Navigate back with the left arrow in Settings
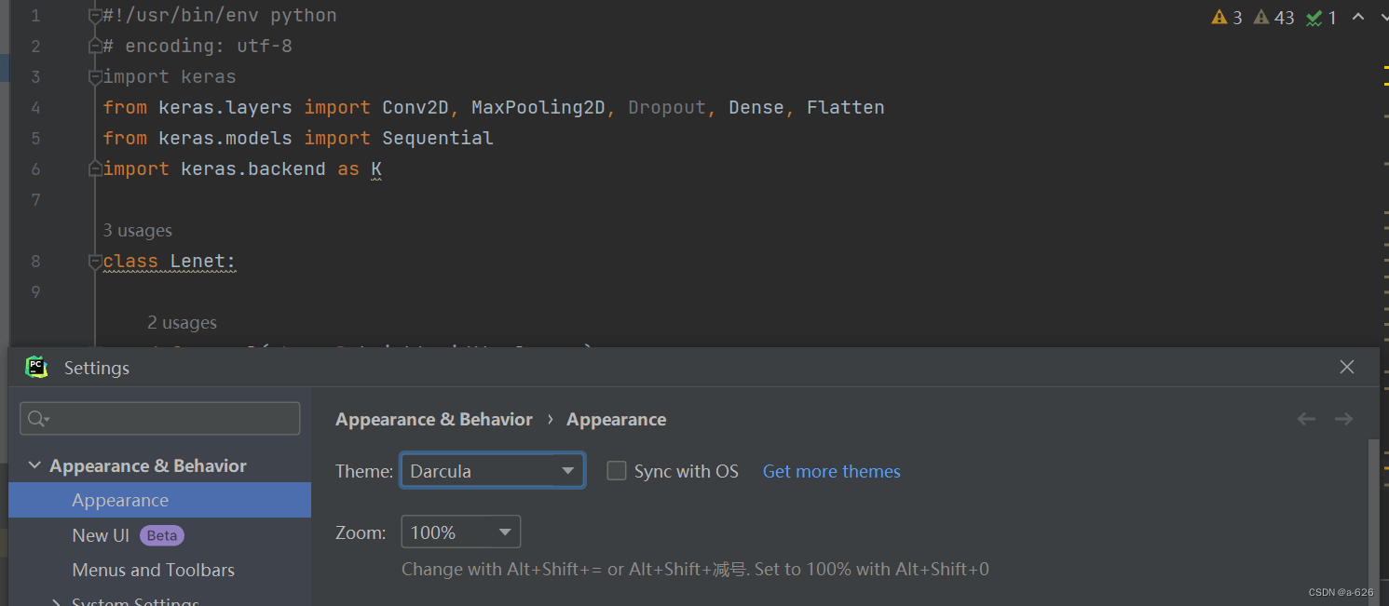Screen dimensions: 1389x606 click(x=1306, y=419)
